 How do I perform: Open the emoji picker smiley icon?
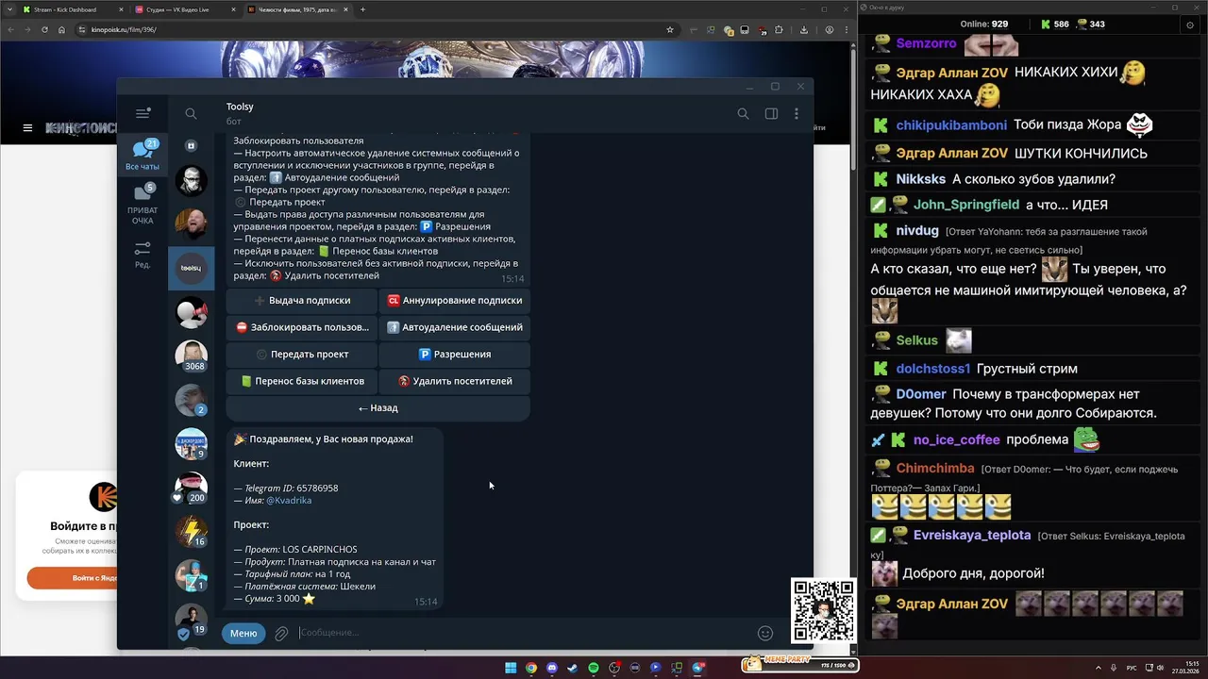point(765,634)
